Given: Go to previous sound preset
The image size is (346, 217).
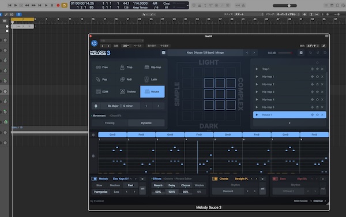Looking at the screenshot, I should coord(247,53).
